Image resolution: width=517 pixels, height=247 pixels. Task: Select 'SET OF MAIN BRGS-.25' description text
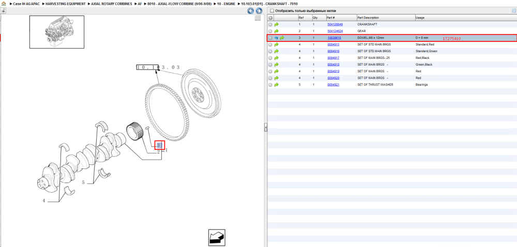[374, 58]
